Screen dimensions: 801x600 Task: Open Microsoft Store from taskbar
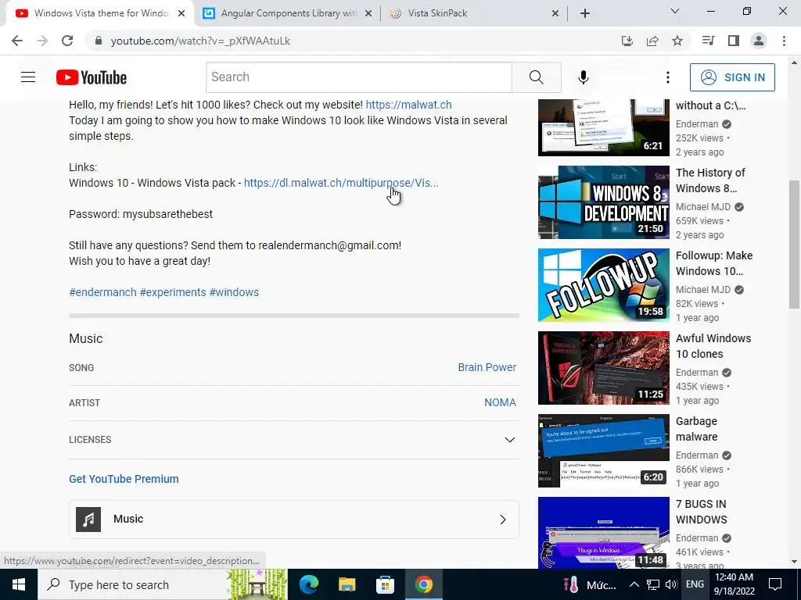pyautogui.click(x=385, y=584)
